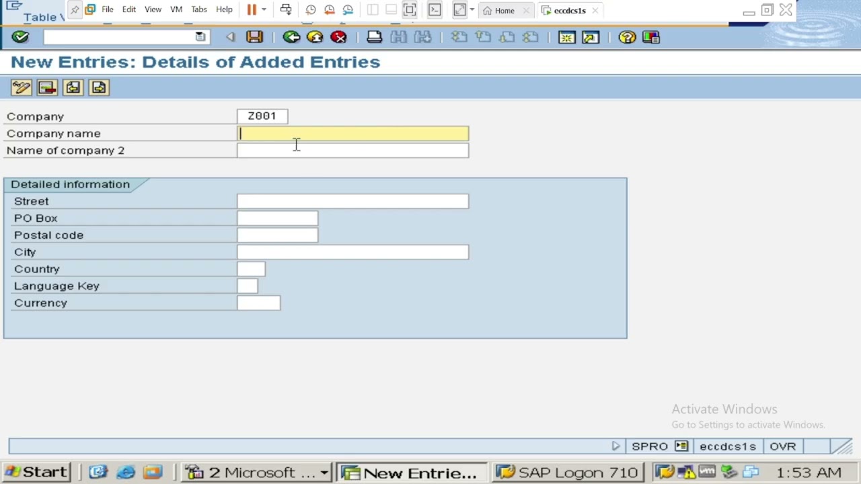Click the take snapshot clock icon
The height and width of the screenshot is (484, 861).
coord(310,10)
